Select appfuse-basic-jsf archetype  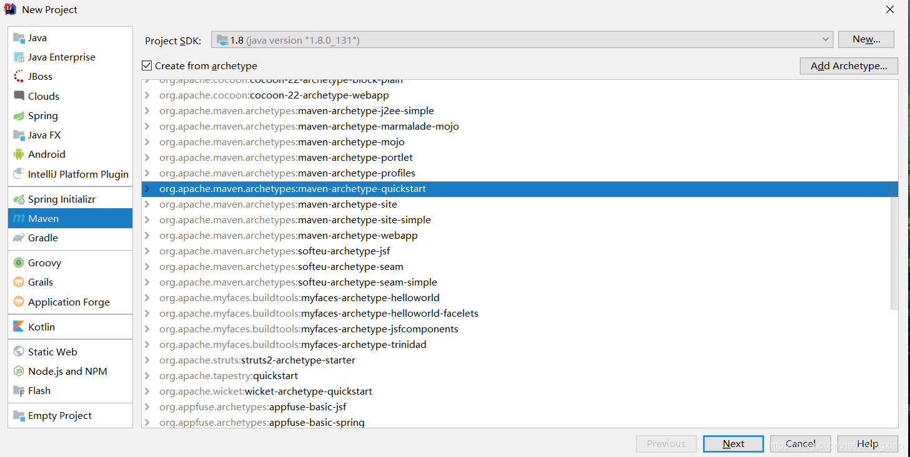[520, 406]
